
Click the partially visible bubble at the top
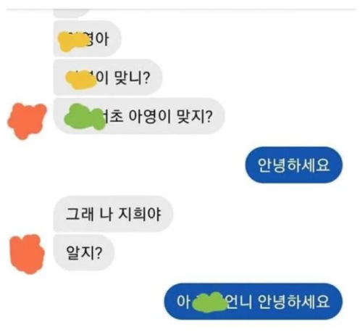coord(72,13)
